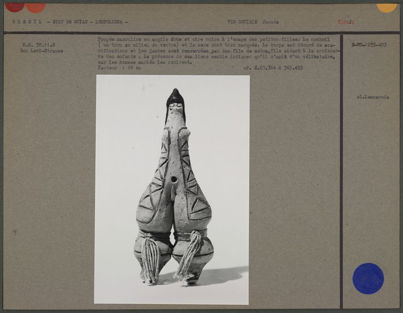Open the clay doll photograph
This screenshot has height=313, width=403.
(172, 189)
